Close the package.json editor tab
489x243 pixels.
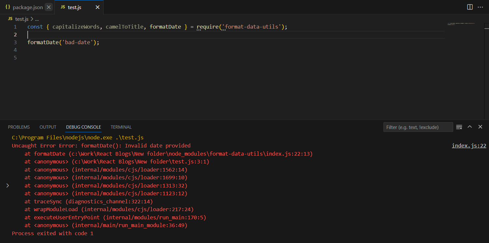(49, 7)
